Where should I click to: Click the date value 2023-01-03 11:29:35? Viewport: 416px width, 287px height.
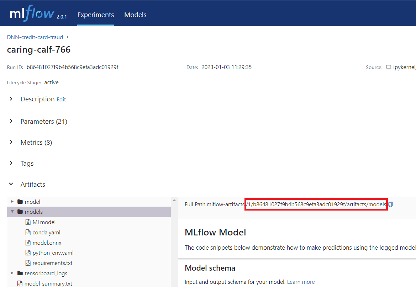click(227, 67)
